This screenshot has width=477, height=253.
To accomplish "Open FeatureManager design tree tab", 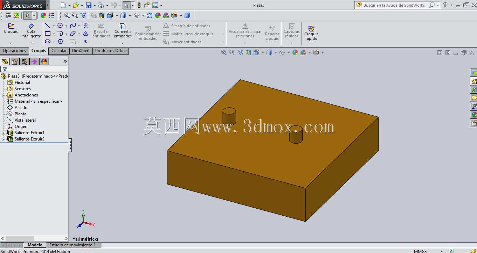I will [x=5, y=62].
